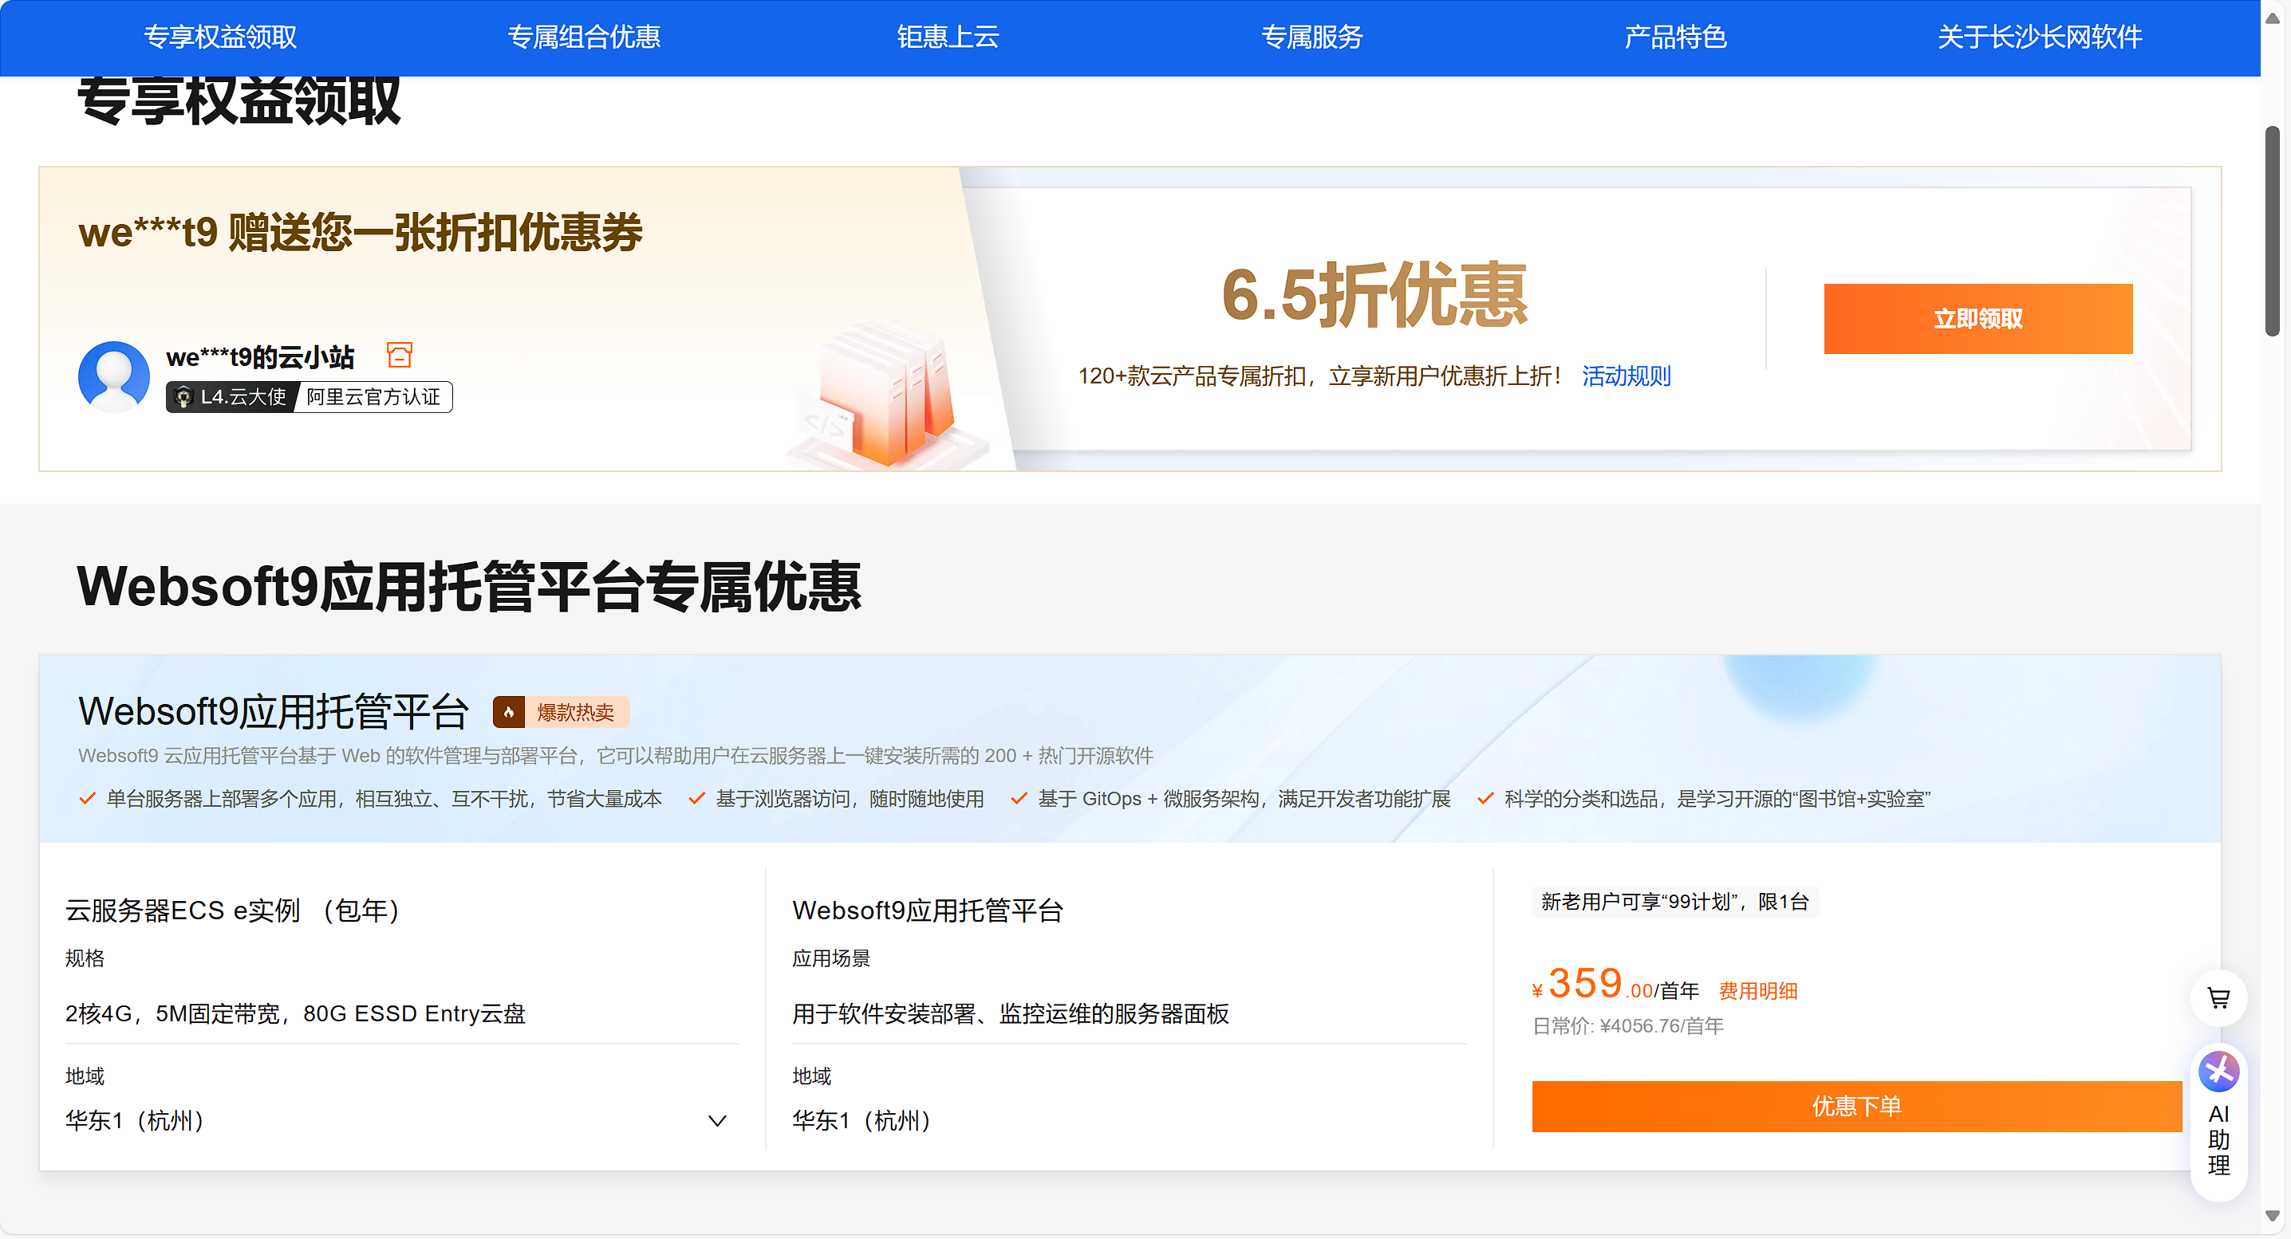Click the flame icon on 爆款热卖 badge
The image size is (2291, 1239).
pos(508,712)
